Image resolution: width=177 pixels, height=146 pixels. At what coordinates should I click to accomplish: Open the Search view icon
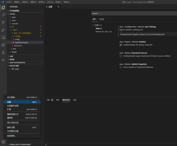(3, 15)
